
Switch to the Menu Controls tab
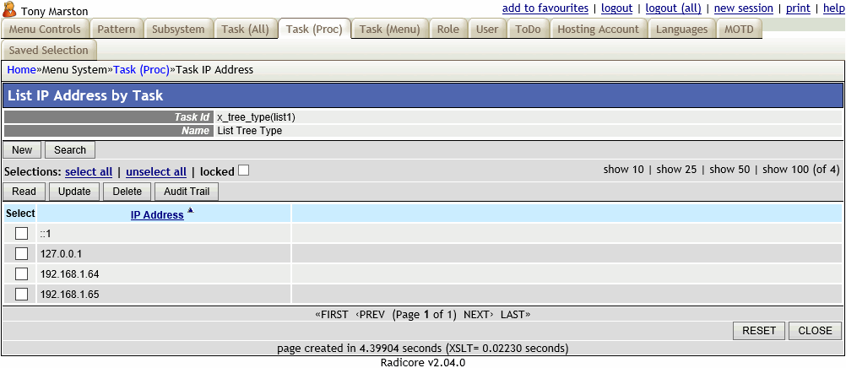pyautogui.click(x=45, y=30)
